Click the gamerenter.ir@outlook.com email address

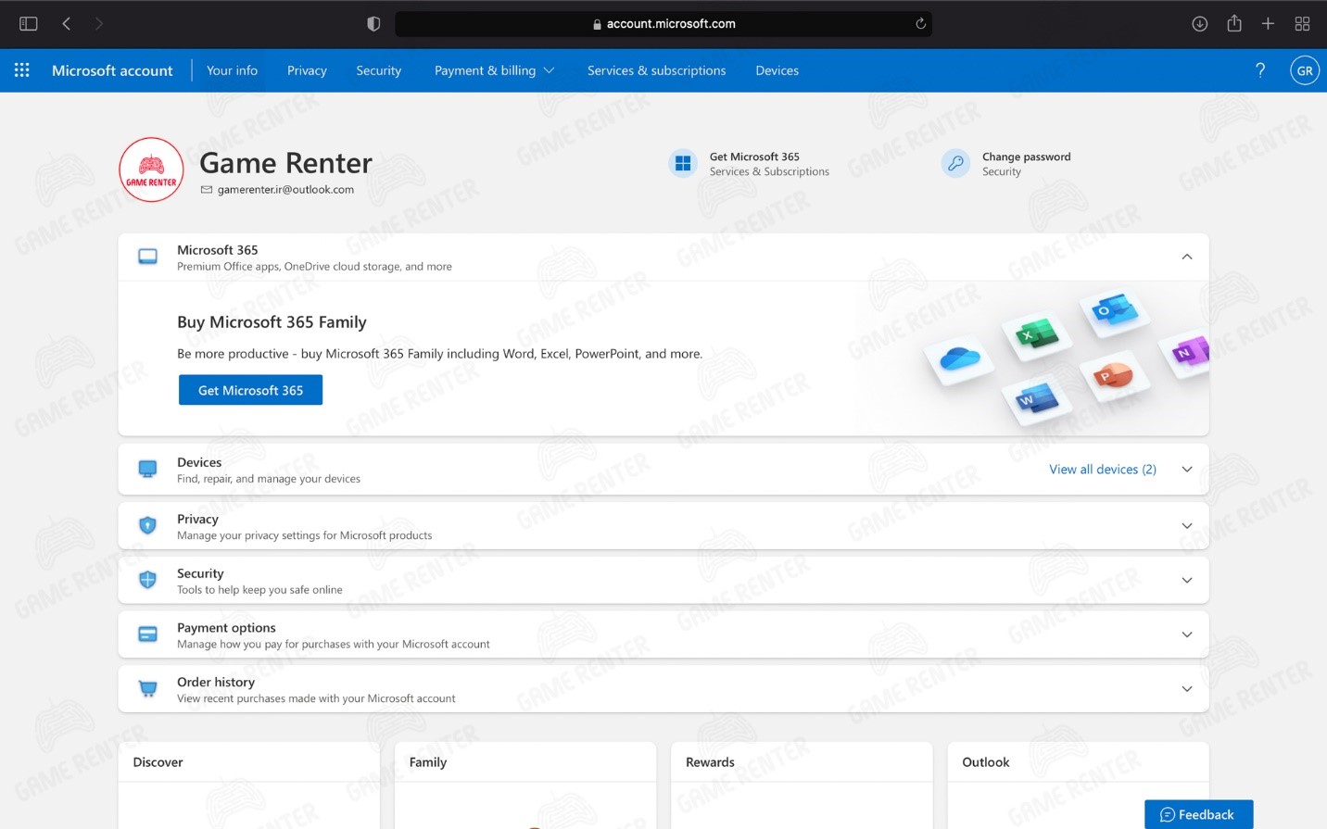point(285,190)
